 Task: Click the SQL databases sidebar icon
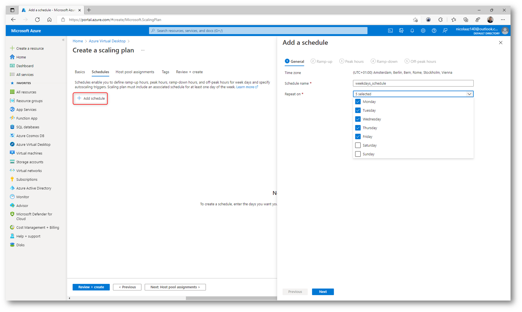pyautogui.click(x=12, y=127)
